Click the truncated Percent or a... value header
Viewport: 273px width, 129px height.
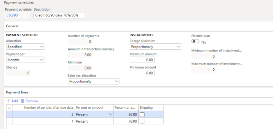pos(126,108)
